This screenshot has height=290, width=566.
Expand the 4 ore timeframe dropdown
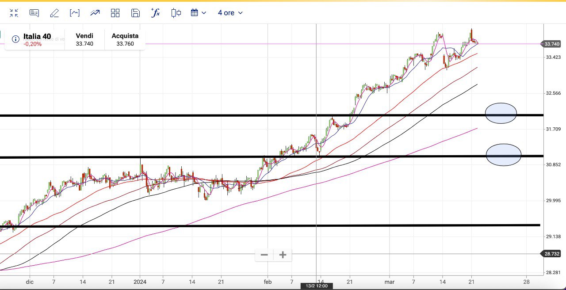[230, 13]
